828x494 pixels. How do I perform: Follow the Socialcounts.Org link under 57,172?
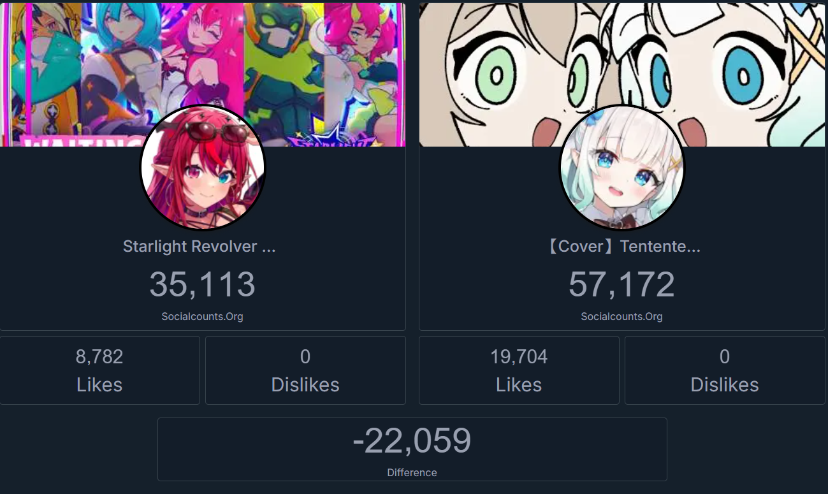coord(621,316)
